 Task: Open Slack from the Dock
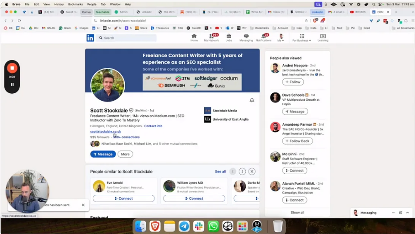pos(199,226)
